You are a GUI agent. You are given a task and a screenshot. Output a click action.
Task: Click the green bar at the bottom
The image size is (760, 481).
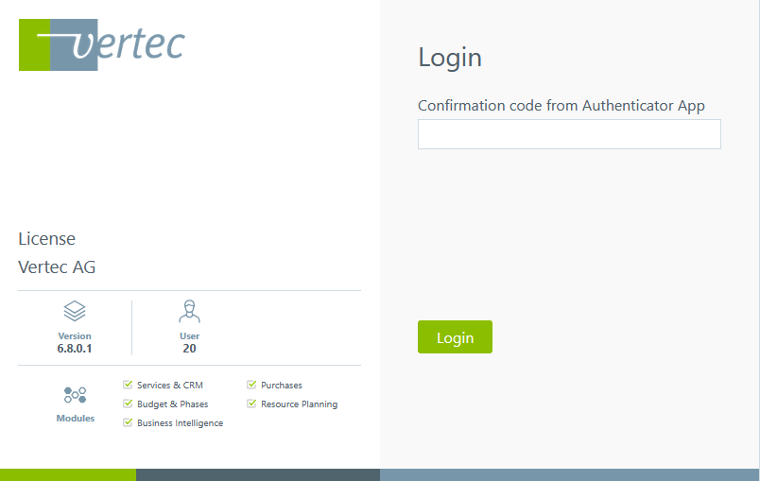[67, 474]
